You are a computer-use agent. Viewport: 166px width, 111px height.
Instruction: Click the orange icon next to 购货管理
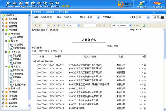(x=6, y=23)
